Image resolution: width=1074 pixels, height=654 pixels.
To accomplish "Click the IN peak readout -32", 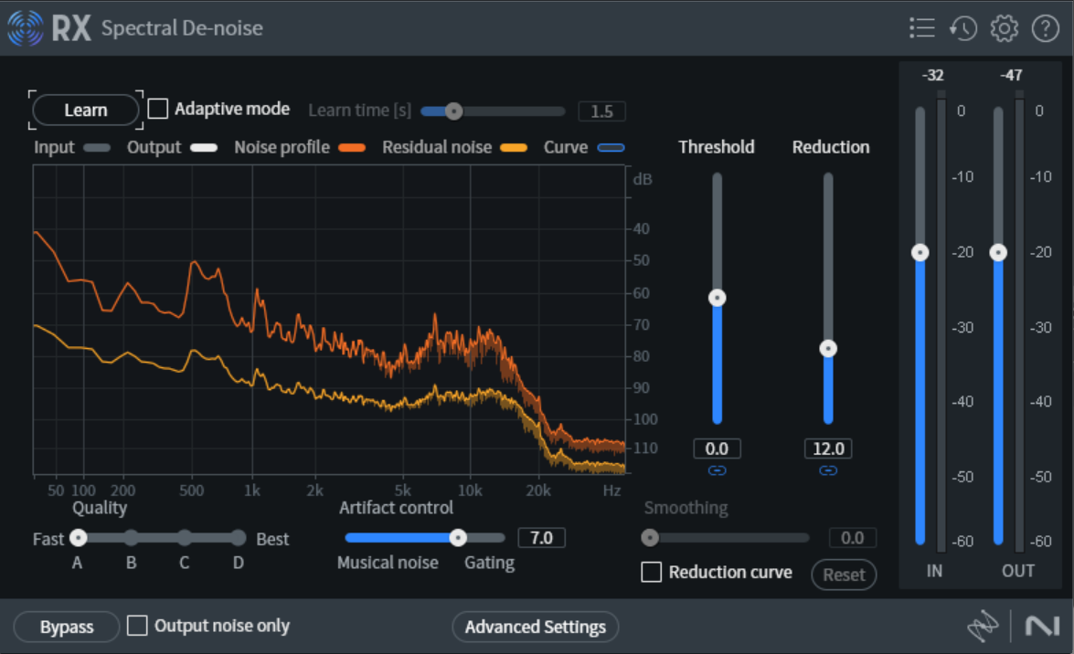I will pos(933,75).
